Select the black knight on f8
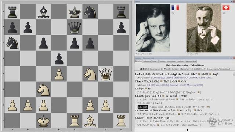Screen dimensions: 235x132 pyautogui.click(x=90, y=12)
